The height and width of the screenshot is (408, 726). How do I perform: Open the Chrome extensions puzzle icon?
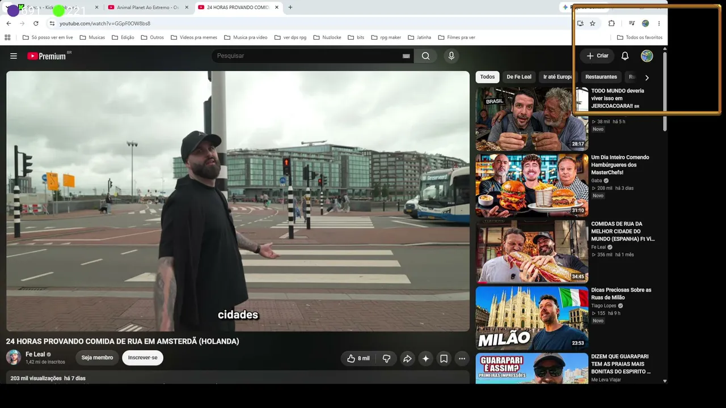tap(611, 23)
